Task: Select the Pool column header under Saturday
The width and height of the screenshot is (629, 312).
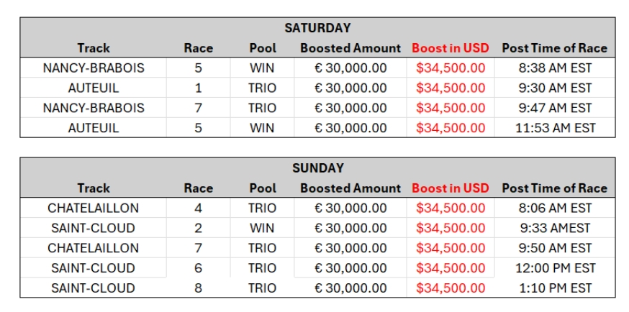Action: 263,48
